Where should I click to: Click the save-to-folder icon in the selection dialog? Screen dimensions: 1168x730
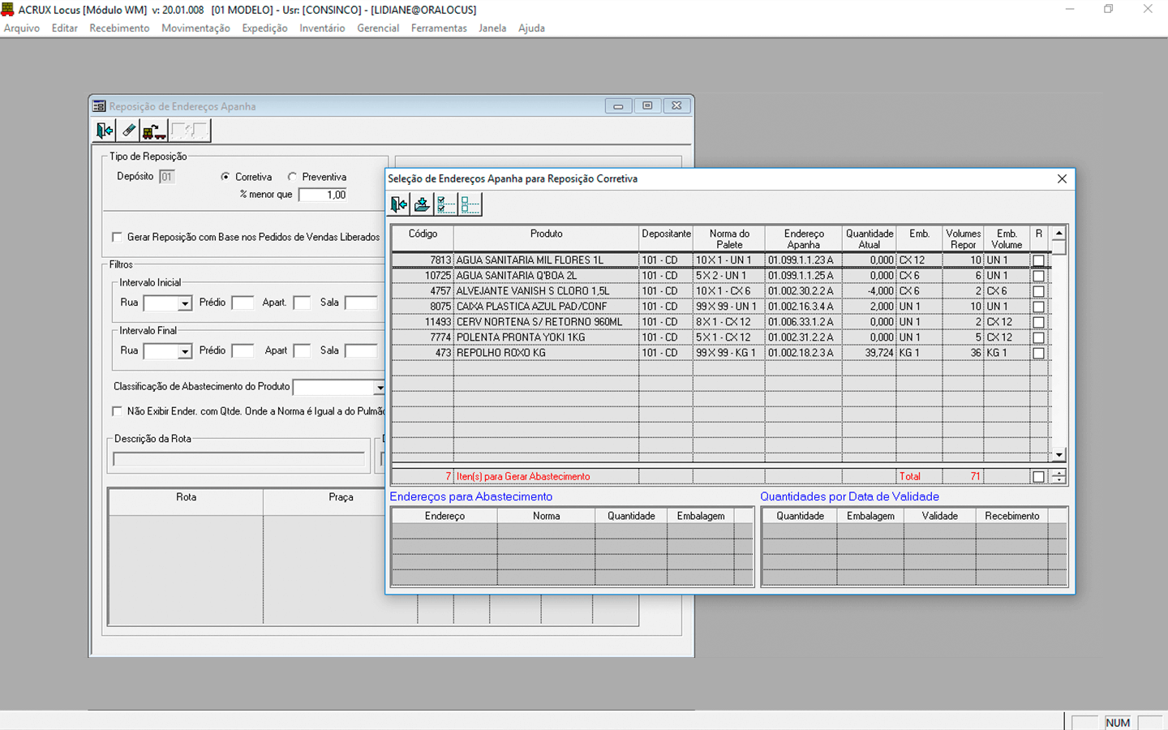[422, 204]
